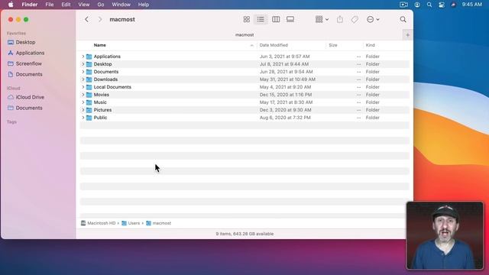Screen dimensions: 489x275
Task: Select the Music folder name
Action: pyautogui.click(x=100, y=102)
